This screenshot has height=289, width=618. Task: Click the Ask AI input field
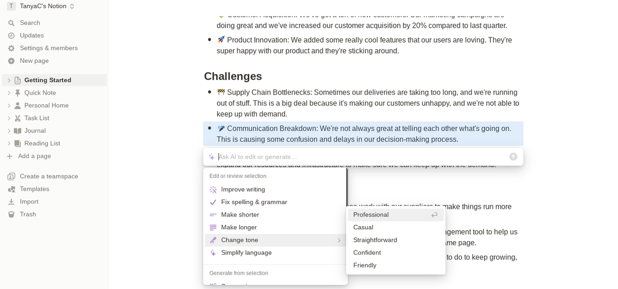point(360,157)
